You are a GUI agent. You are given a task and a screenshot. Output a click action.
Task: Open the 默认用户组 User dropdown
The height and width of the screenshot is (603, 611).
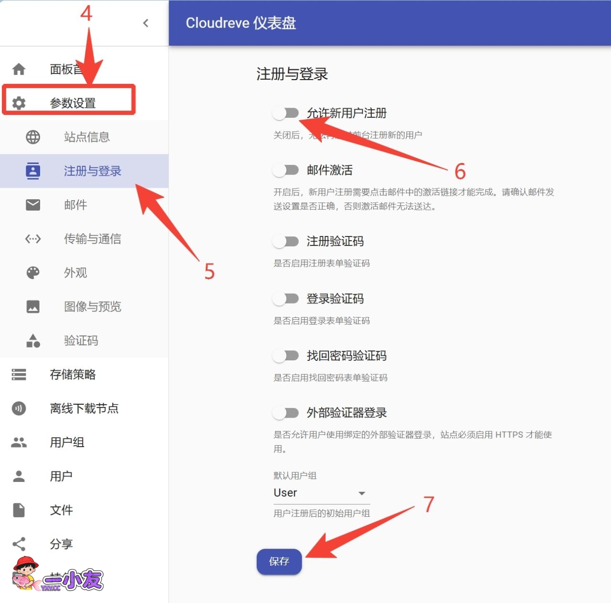(321, 493)
